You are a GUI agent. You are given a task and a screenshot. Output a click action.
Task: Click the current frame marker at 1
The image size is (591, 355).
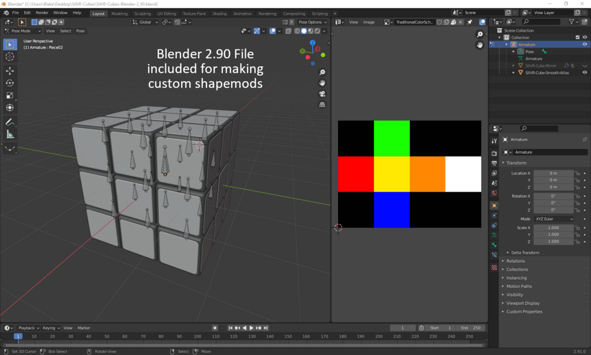tap(18, 336)
